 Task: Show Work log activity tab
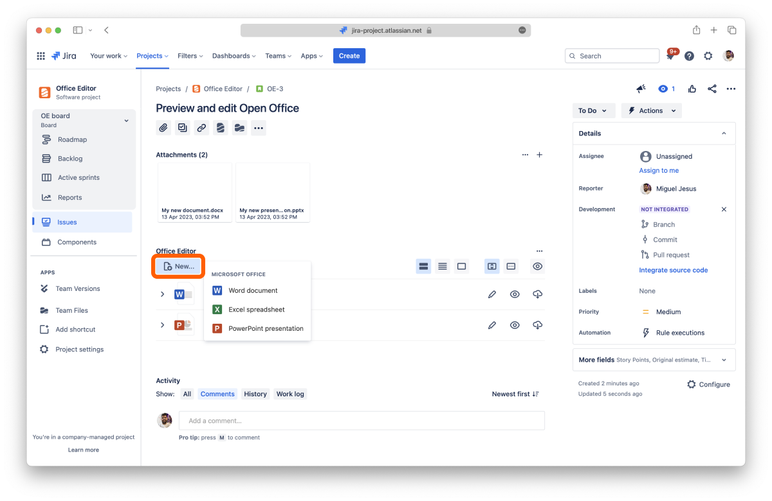tap(290, 394)
